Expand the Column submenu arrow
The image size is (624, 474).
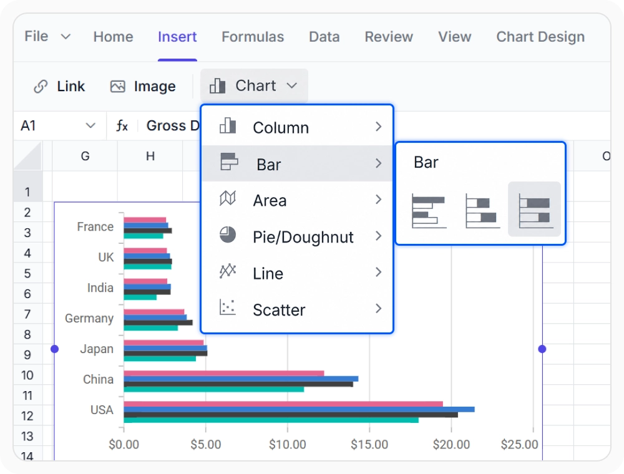click(379, 127)
